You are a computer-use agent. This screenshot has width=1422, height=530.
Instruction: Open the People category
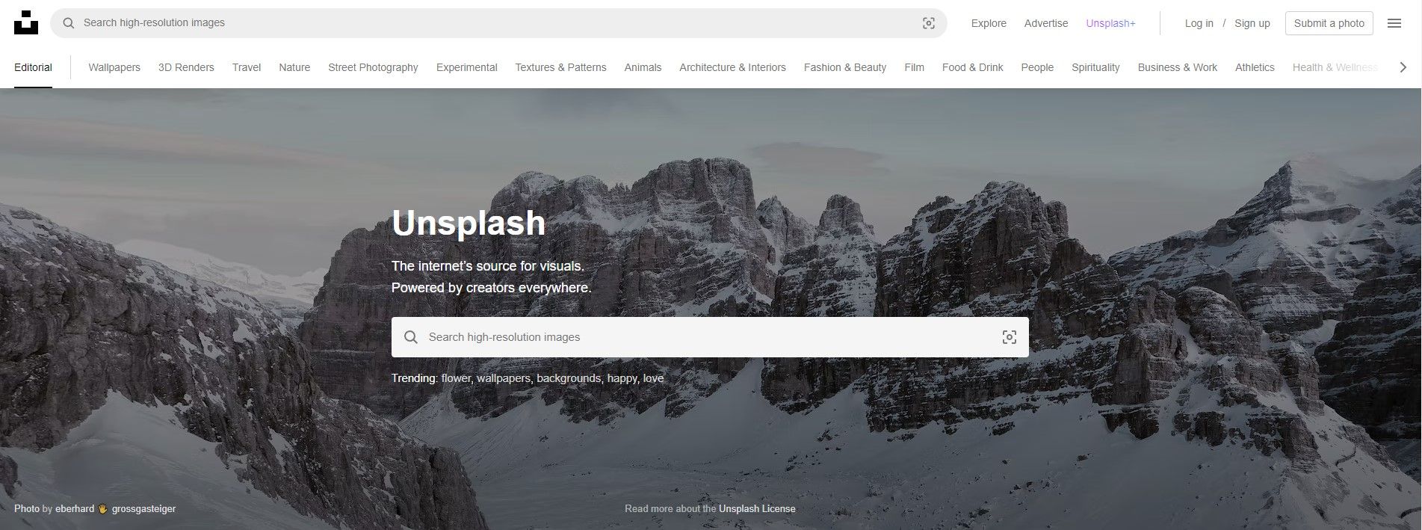click(x=1037, y=67)
